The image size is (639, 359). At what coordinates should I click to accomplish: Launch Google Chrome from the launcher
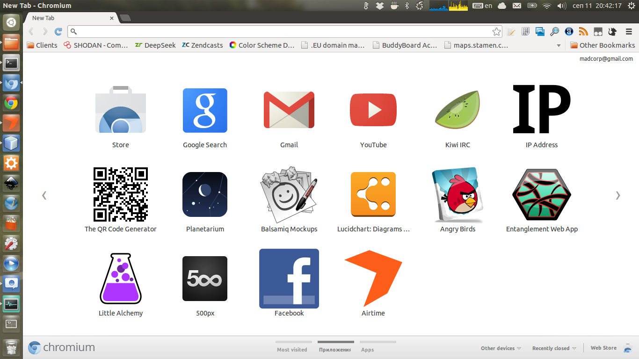[x=11, y=103]
